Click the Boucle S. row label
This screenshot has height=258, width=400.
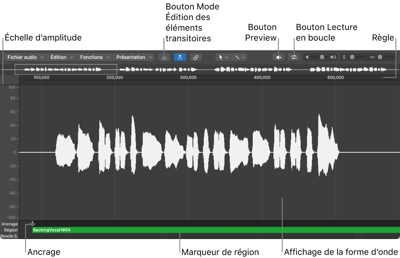(9, 236)
